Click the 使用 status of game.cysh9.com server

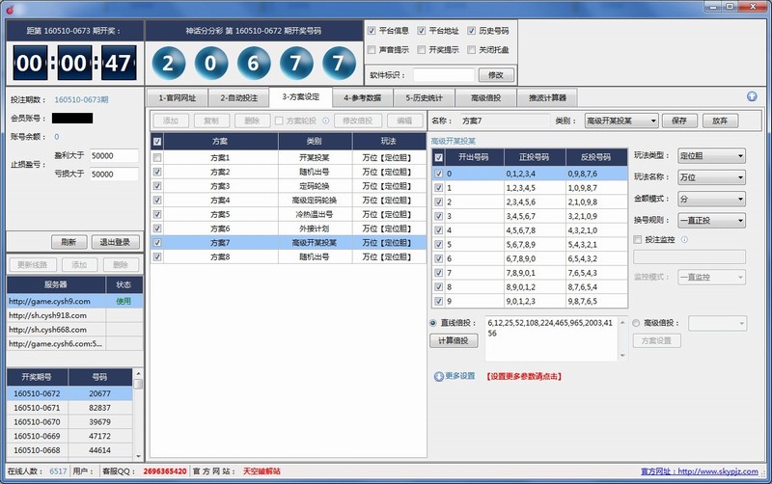point(124,301)
